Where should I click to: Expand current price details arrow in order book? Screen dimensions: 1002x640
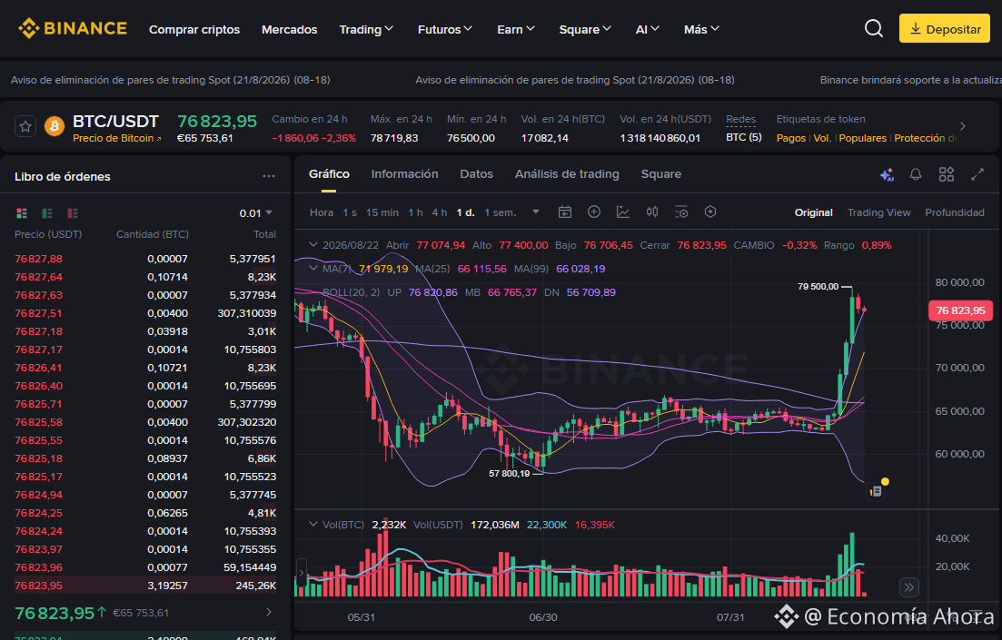click(x=268, y=613)
